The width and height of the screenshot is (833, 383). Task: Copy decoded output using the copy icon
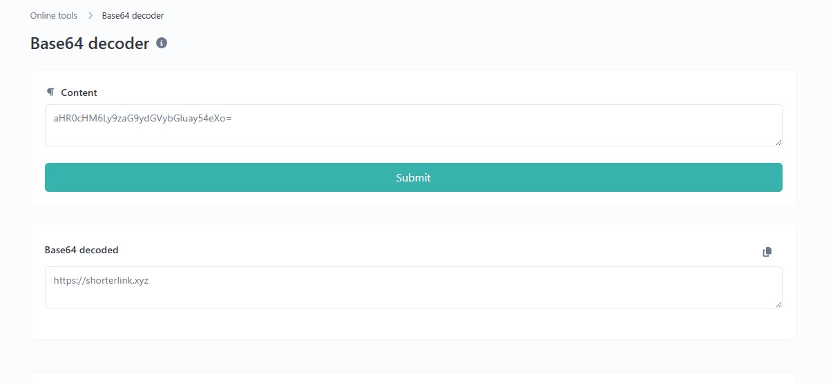click(x=767, y=252)
